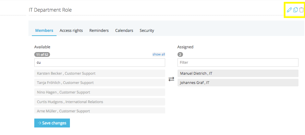The height and width of the screenshot is (135, 305).
Task: Select assigned member Johannes Graf, IT
Action: [x=238, y=83]
